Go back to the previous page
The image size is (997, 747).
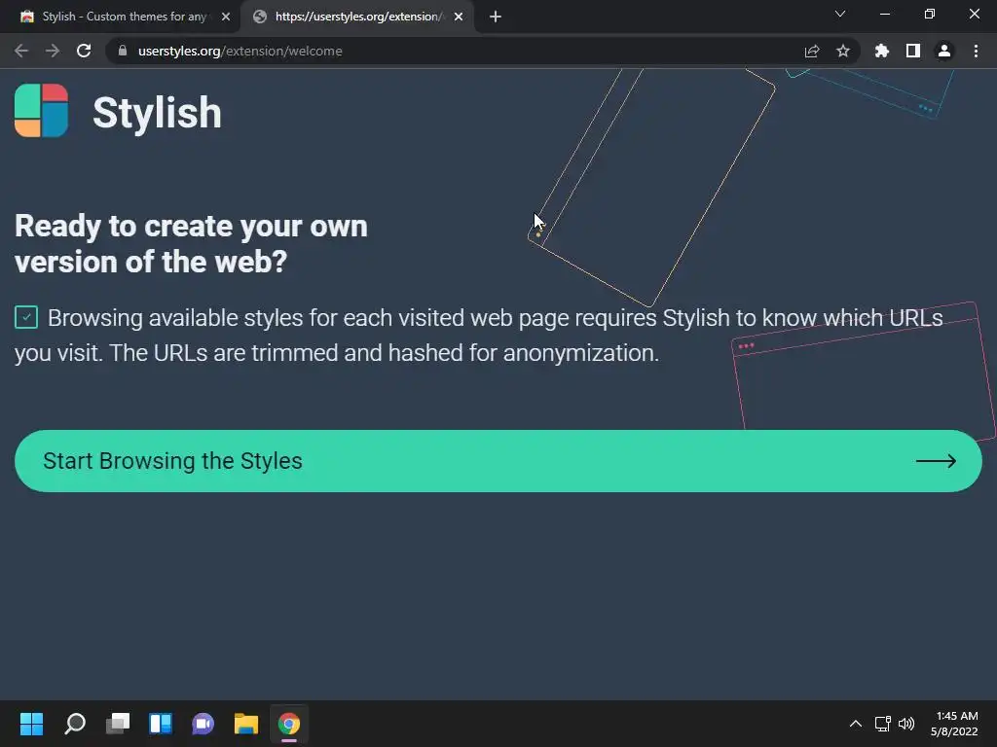click(x=21, y=51)
